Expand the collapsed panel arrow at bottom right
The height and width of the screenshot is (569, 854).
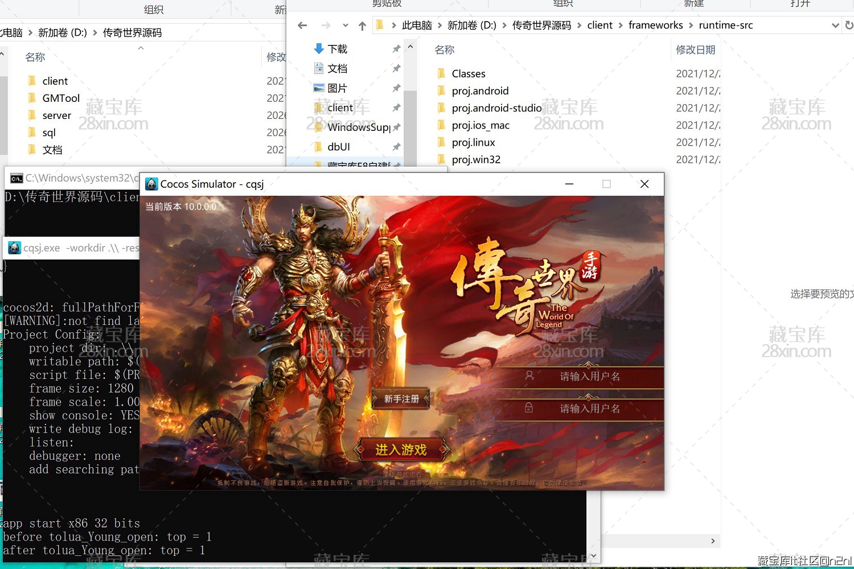click(x=712, y=541)
